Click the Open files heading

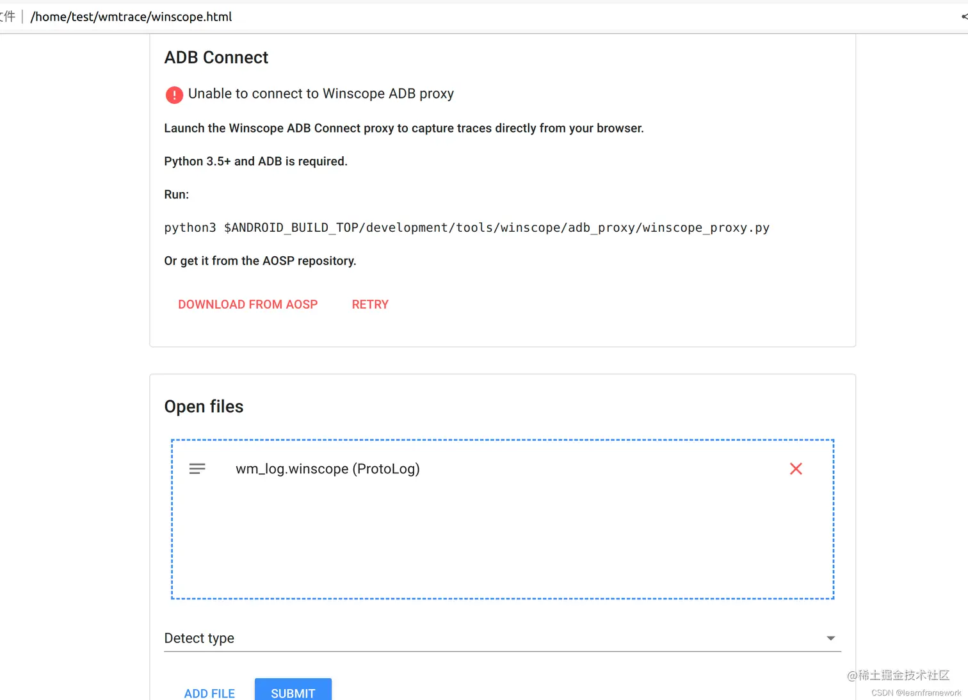coord(204,407)
